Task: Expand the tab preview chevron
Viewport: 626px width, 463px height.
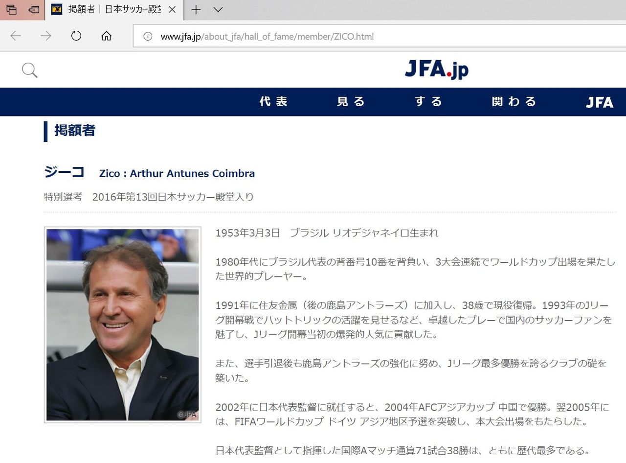Action: 218,9
